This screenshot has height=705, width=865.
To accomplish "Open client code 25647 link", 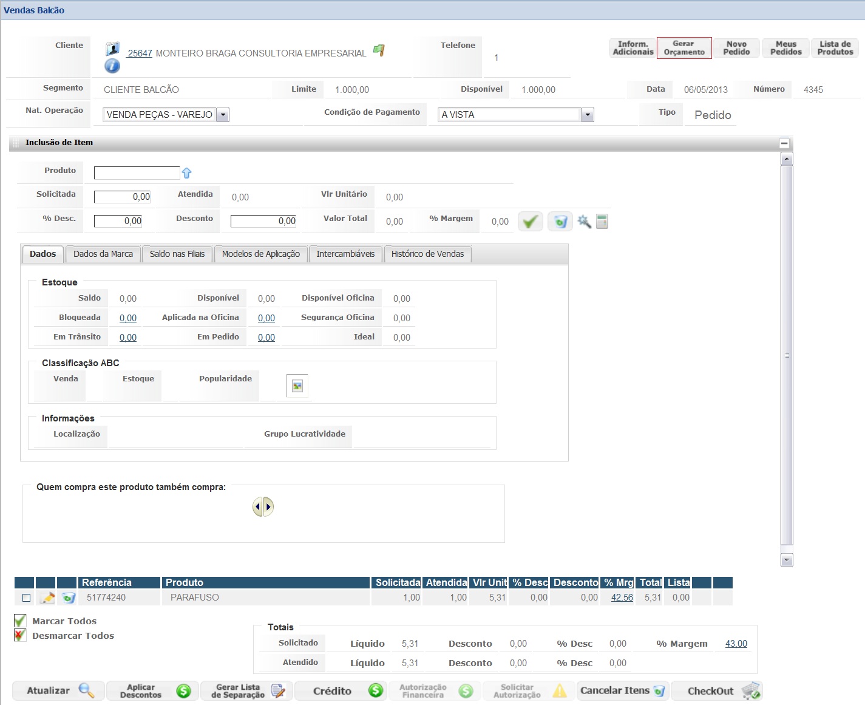I will pos(140,53).
